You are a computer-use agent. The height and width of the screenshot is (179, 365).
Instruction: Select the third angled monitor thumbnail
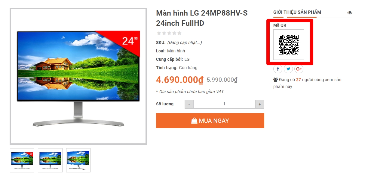coord(78,160)
